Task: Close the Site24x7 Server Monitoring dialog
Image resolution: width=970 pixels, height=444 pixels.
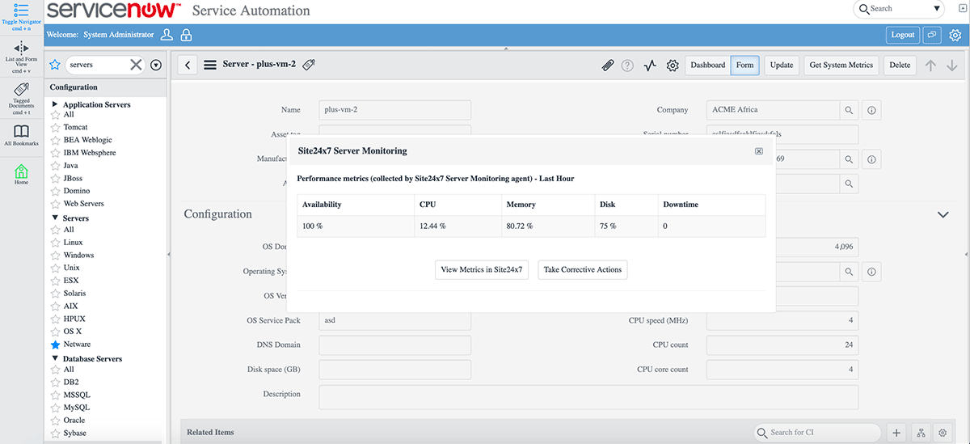Action: (x=758, y=151)
